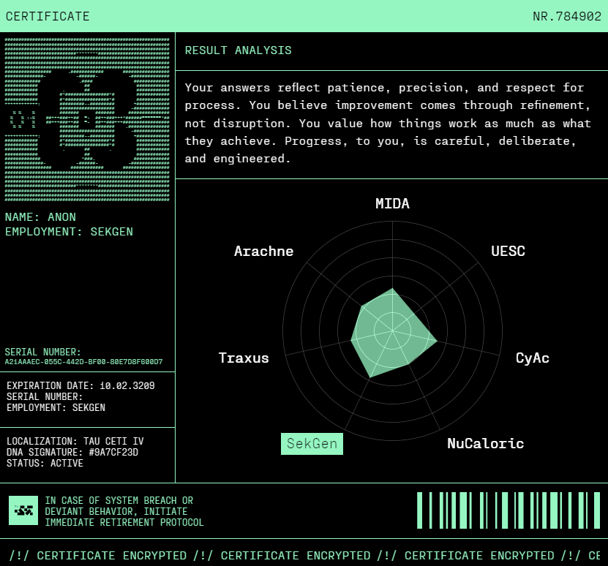Viewport: 608px width, 566px height.
Task: Click the CERTIFICATE header title
Action: (x=48, y=16)
